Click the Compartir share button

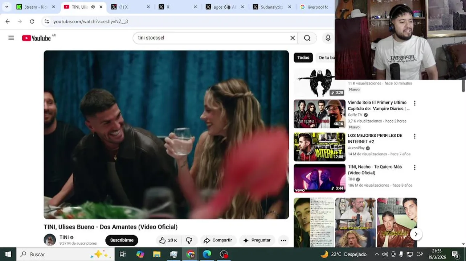(x=218, y=240)
